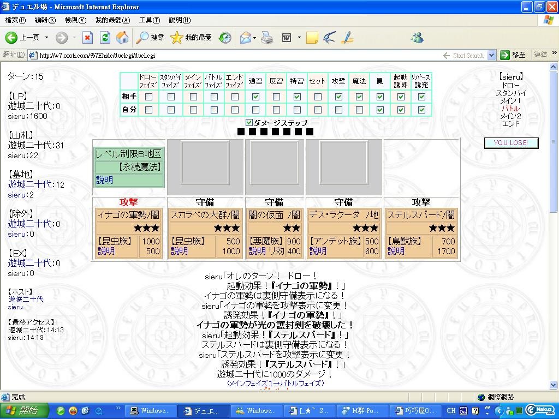
Task: Toggle 相手 ドローフェイズ checkbox
Action: [148, 97]
